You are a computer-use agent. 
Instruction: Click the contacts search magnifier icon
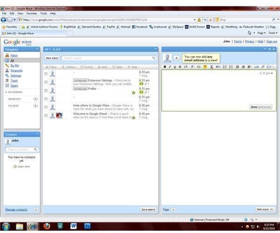pos(35,149)
